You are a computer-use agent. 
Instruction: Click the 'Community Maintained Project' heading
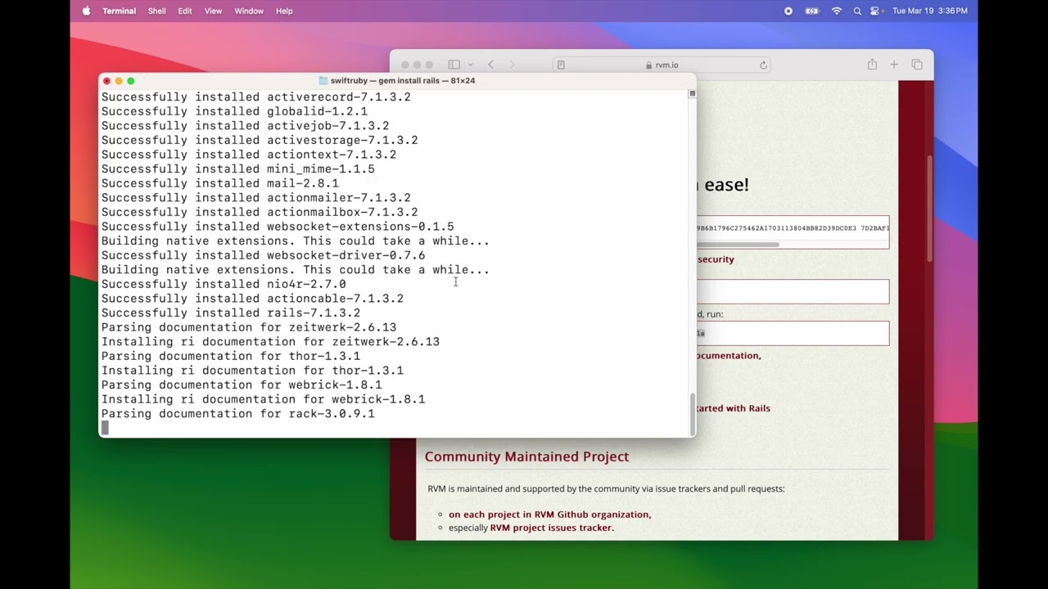point(526,456)
